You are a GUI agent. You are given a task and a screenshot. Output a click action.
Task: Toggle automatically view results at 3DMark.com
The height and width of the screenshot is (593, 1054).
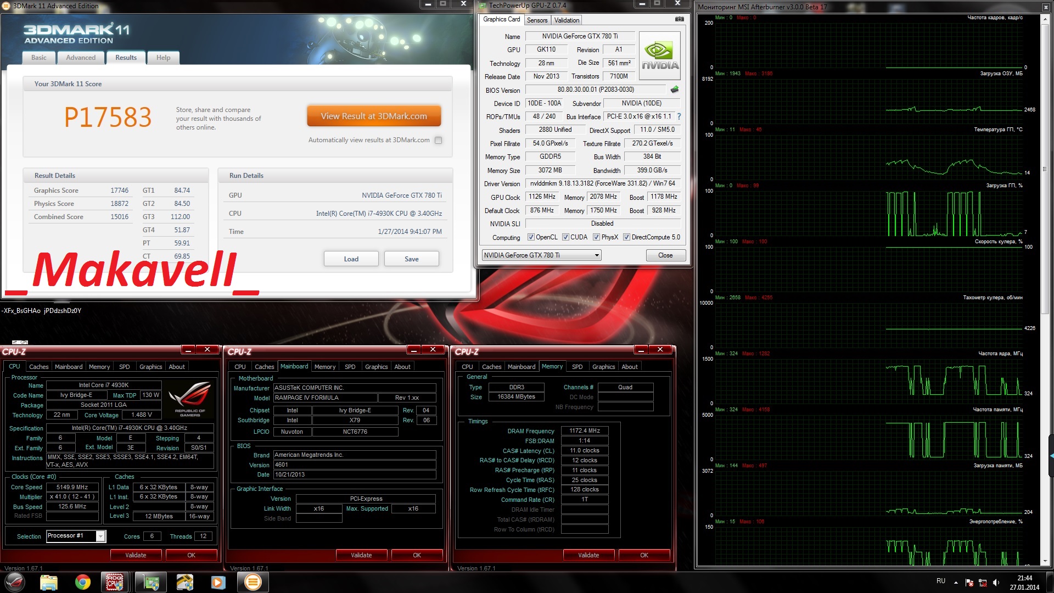pos(438,140)
